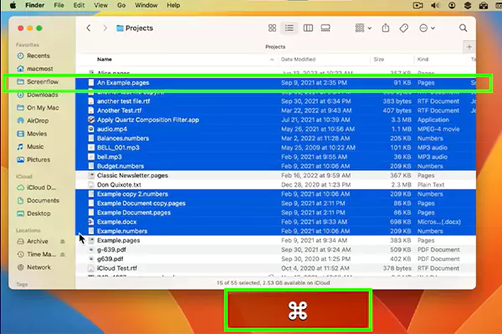The width and height of the screenshot is (502, 334).
Task: Switch to icon grid view
Action: [272, 28]
